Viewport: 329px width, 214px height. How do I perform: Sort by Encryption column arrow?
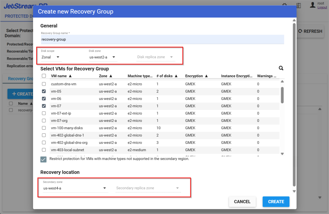206,76
